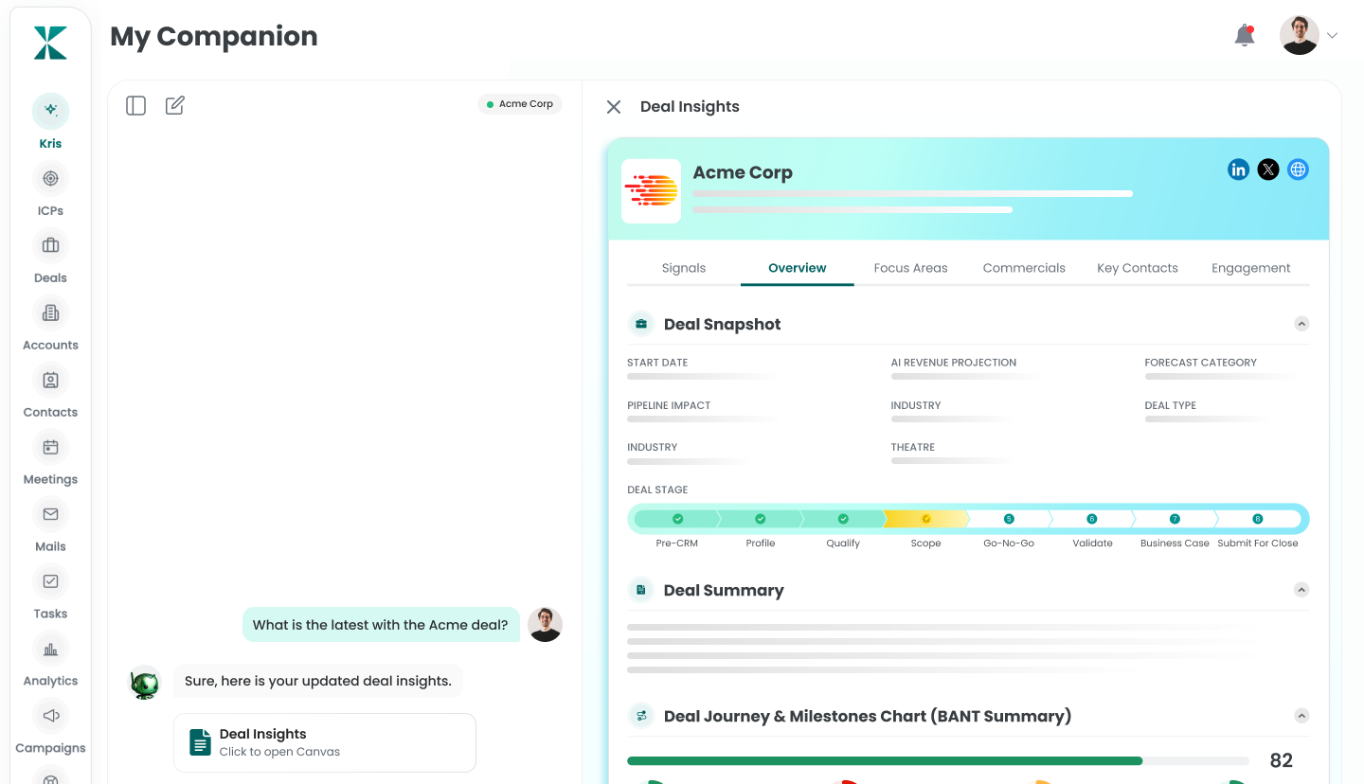
Task: Click the Acme Corp company logo
Action: coord(651,191)
